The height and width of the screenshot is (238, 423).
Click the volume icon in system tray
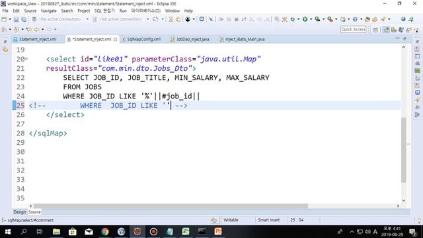(x=367, y=231)
